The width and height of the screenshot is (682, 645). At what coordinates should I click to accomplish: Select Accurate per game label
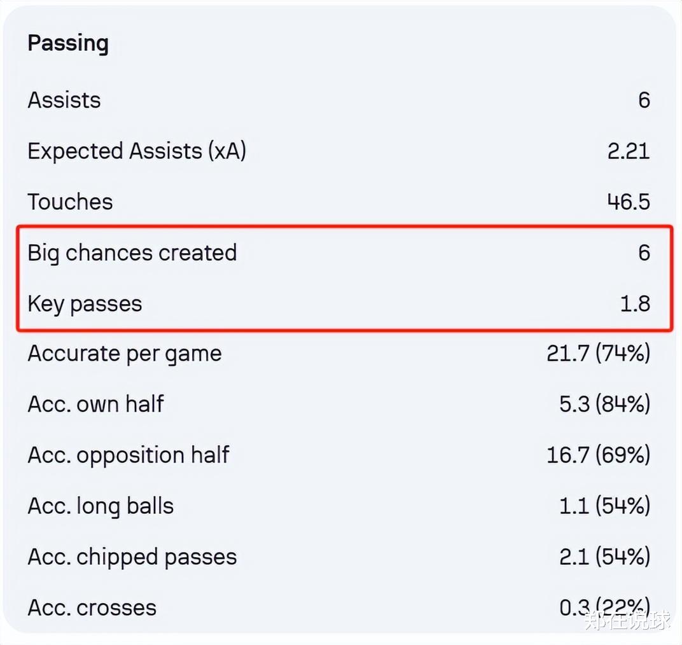click(125, 354)
